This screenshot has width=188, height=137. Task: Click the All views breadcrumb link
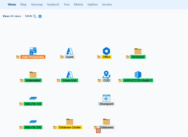click(x=15, y=16)
